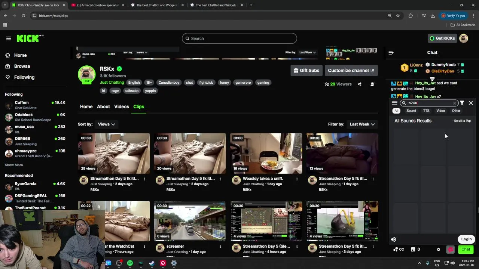Screen dimensions: 479x269
Task: Click Scroll to Top link
Action: 462,121
